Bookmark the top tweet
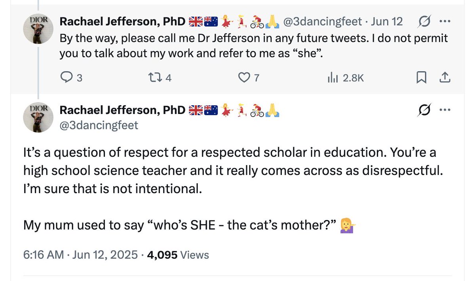 [421, 78]
